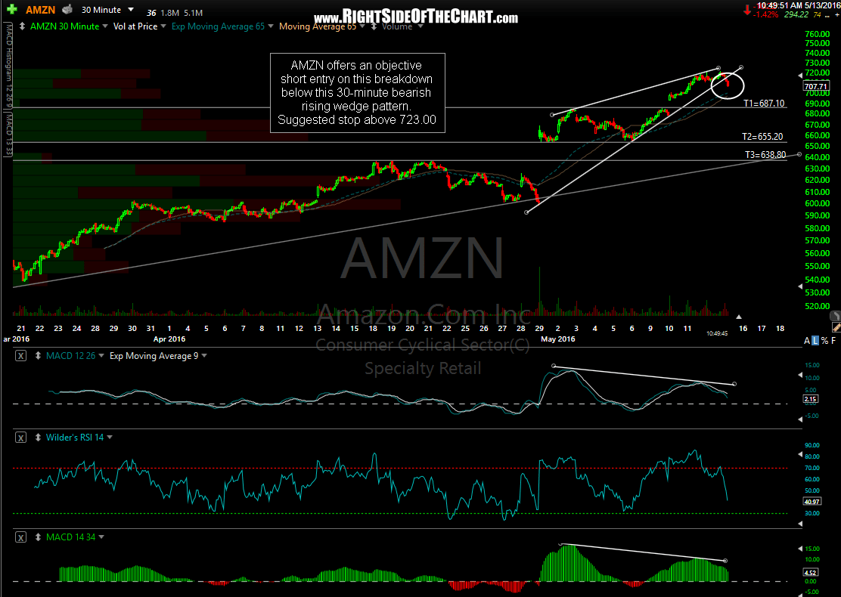Expand the Wilder's RSI 14 dropdown arrow

click(x=110, y=438)
